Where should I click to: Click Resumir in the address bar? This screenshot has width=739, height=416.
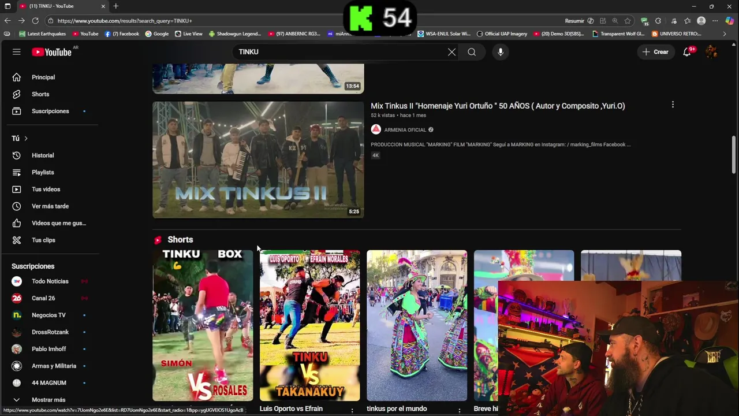click(574, 21)
